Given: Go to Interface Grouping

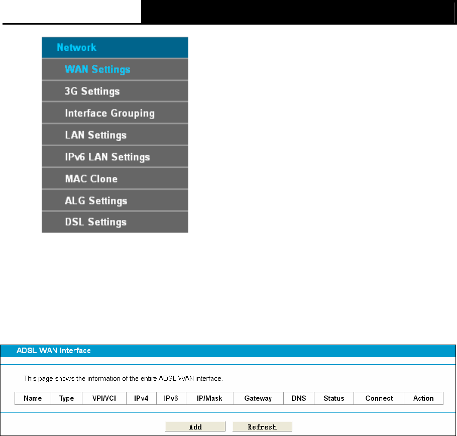Looking at the screenshot, I should pyautogui.click(x=115, y=113).
